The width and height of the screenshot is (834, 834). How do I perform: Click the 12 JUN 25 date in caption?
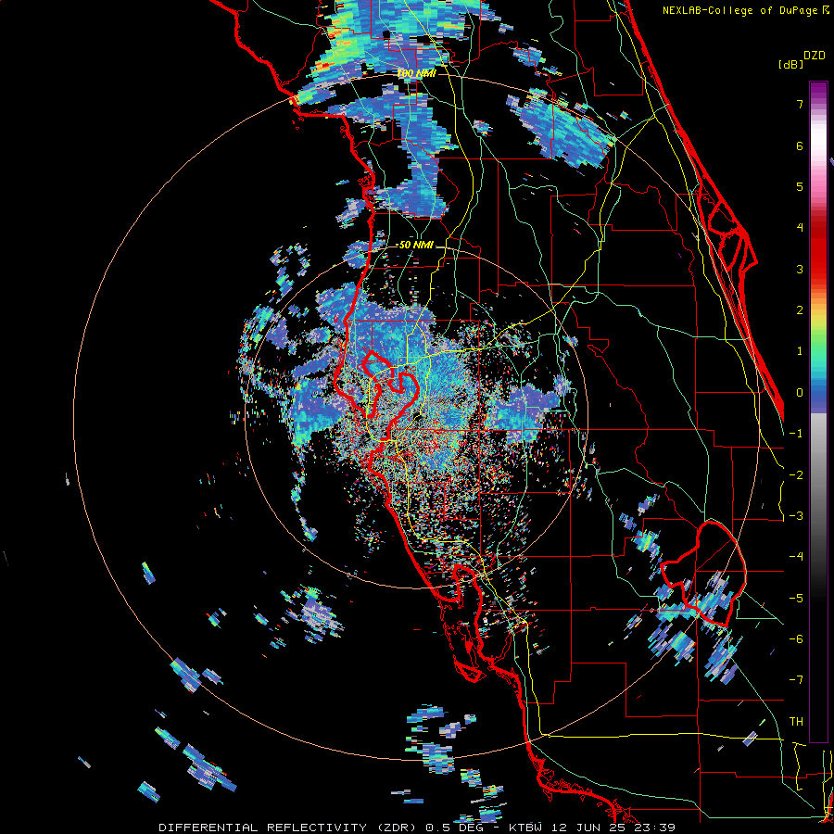pos(588,828)
